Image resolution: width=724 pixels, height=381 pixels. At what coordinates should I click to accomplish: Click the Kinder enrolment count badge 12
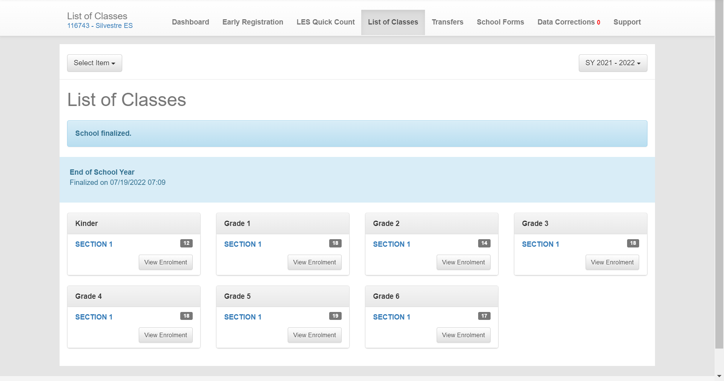pos(186,243)
